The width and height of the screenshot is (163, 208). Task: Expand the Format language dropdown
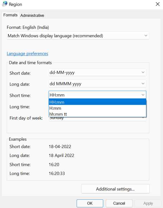[78, 36]
